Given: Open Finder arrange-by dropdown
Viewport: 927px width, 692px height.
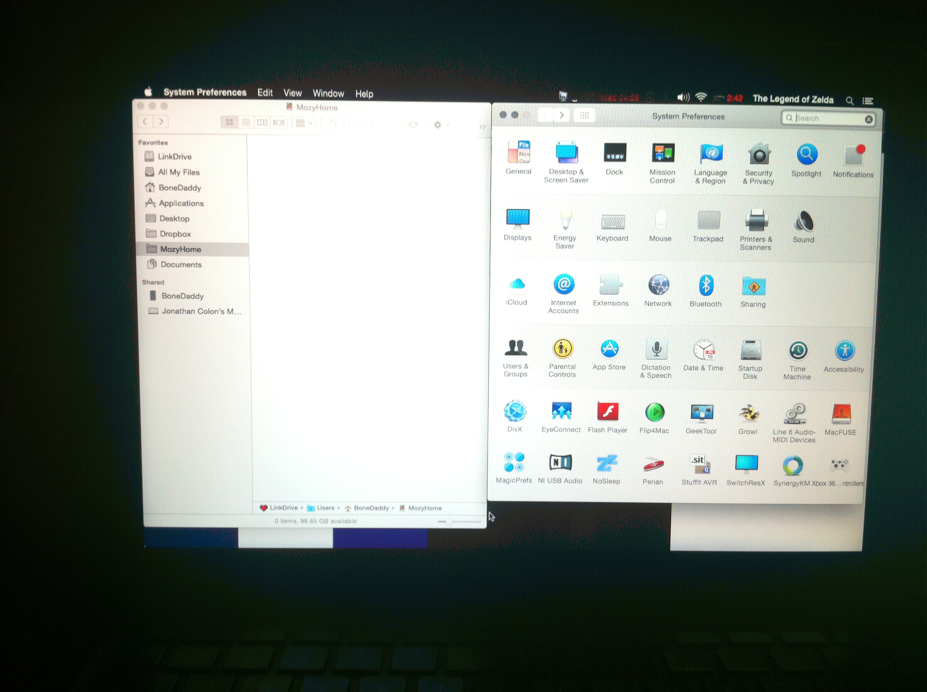Looking at the screenshot, I should coord(304,123).
